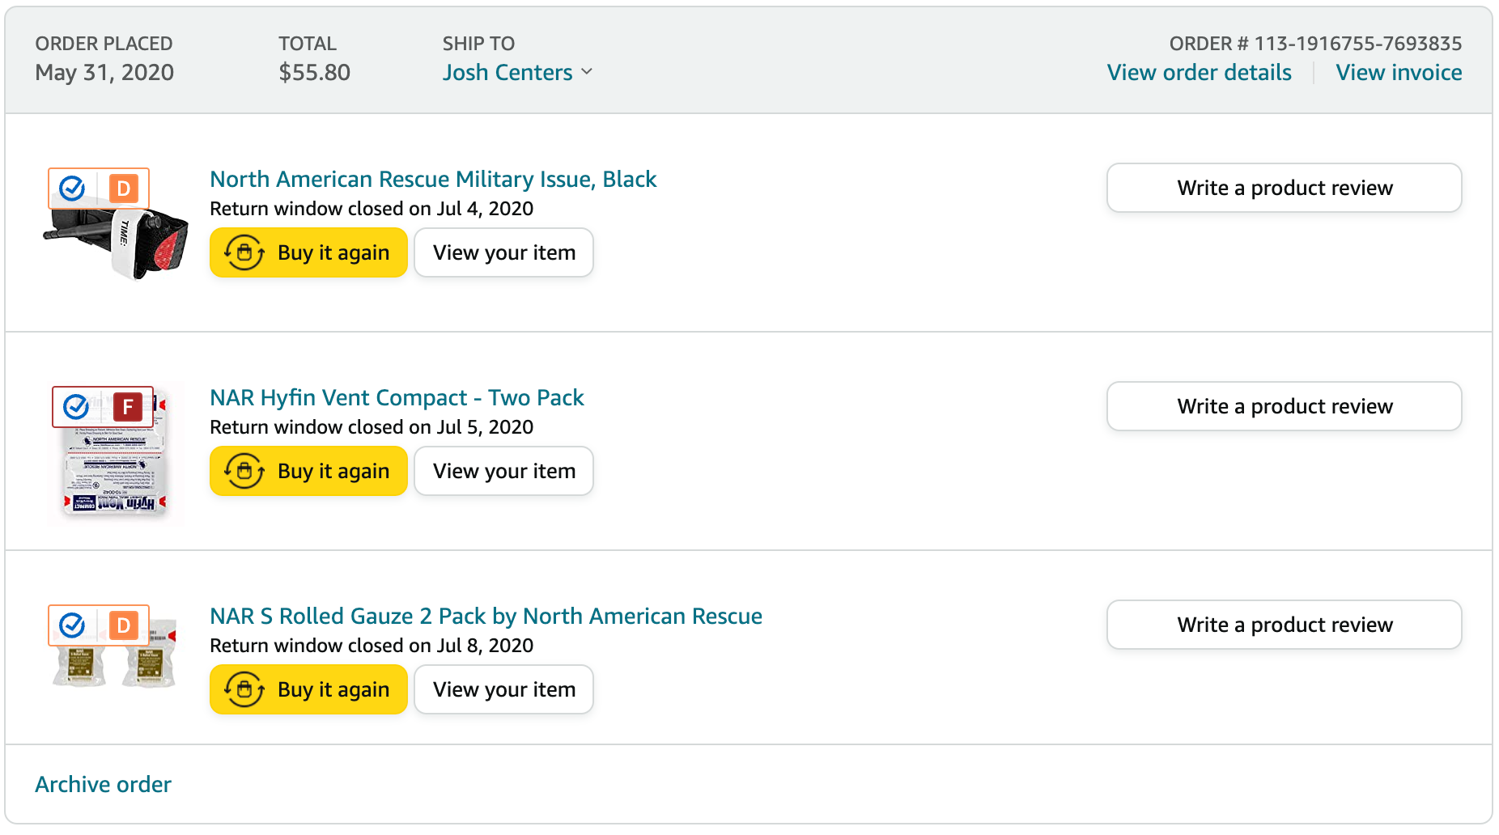
Task: View your item for the Rolled Gauze
Action: click(503, 689)
